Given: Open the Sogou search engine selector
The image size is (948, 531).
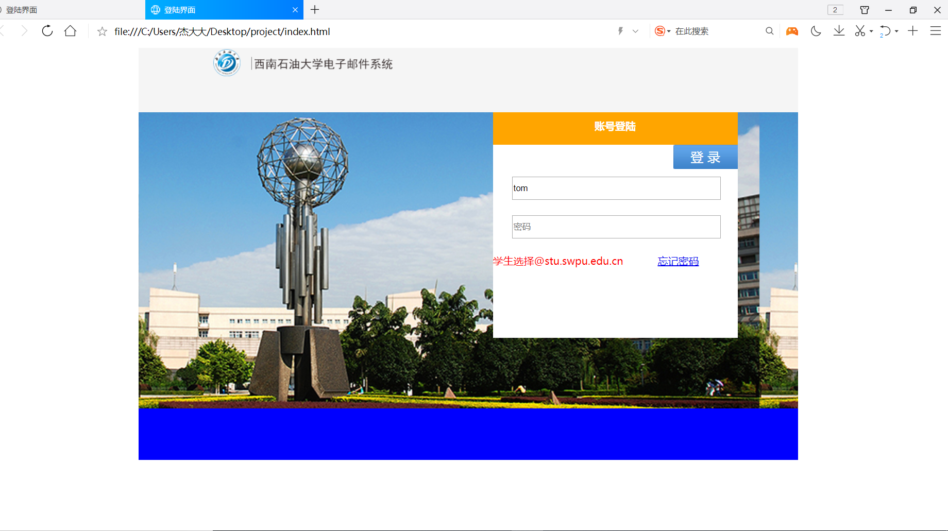Looking at the screenshot, I should coord(663,31).
